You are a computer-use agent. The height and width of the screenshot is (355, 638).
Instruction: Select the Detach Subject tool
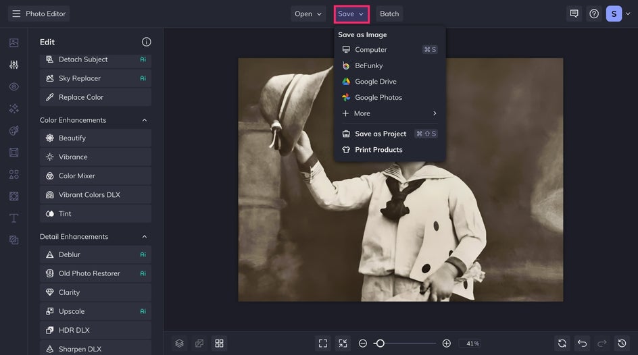95,59
